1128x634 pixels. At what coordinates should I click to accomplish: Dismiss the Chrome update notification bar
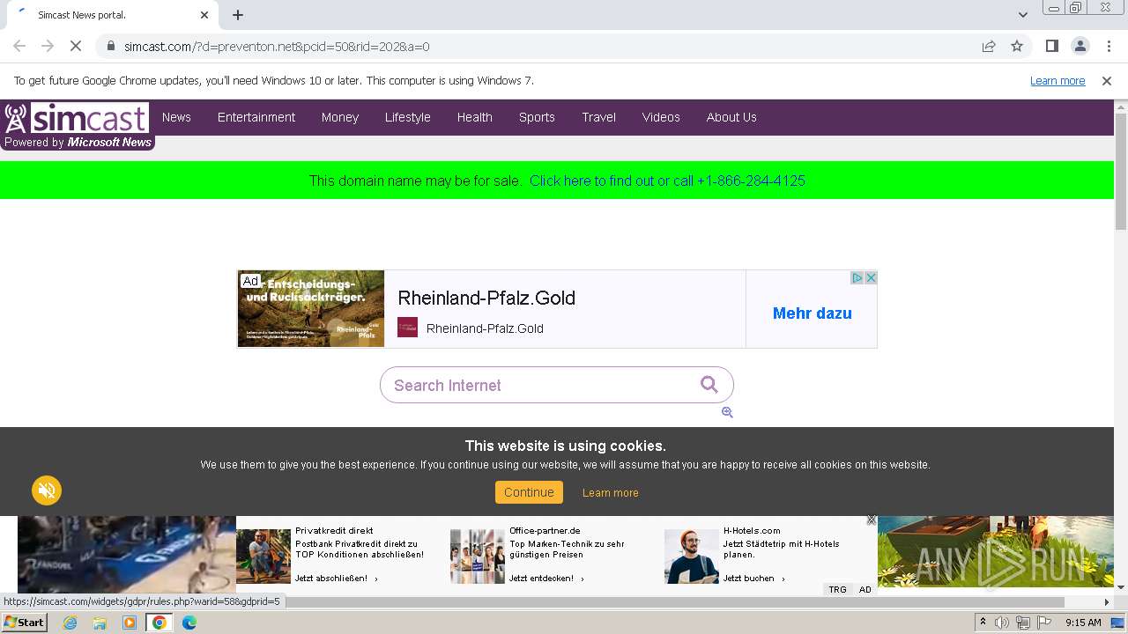click(1107, 80)
